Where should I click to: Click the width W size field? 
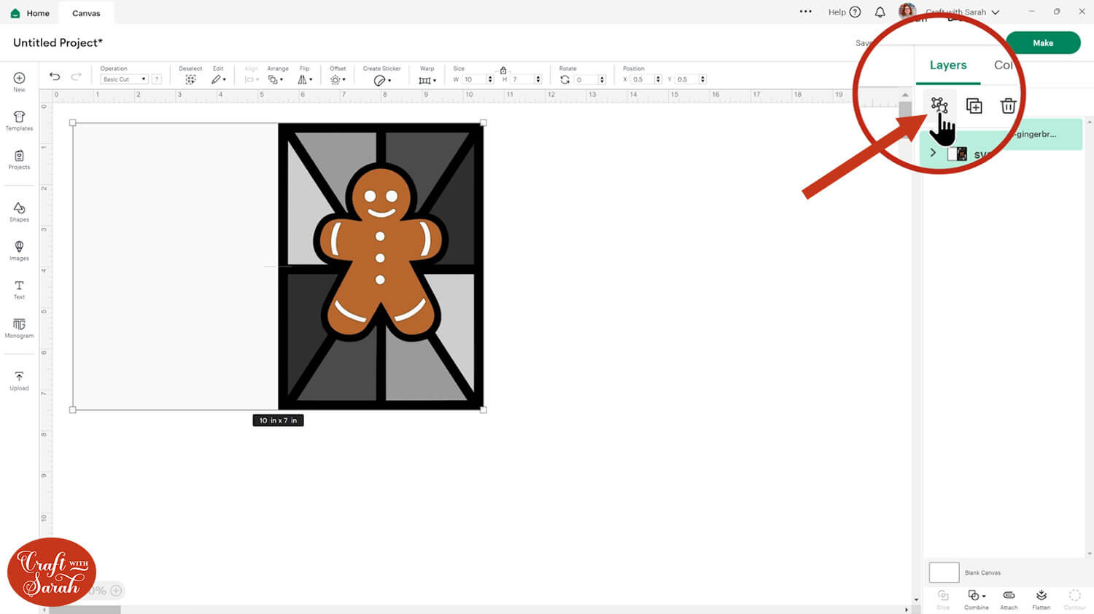[473, 79]
